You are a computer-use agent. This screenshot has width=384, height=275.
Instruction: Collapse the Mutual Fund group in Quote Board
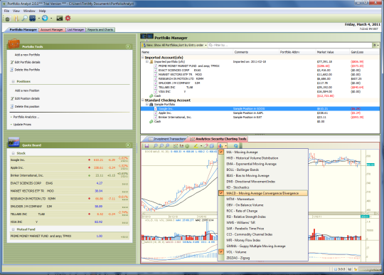[14, 229]
